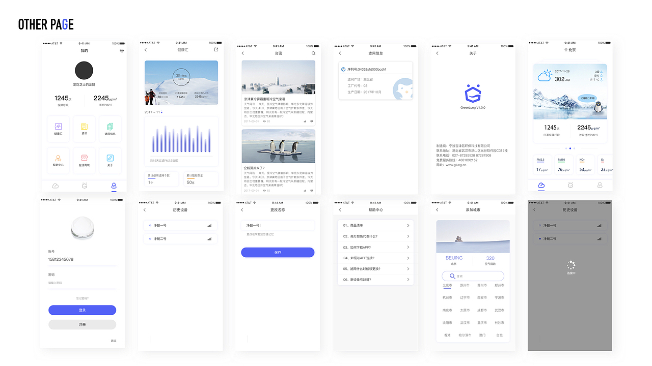Open penguins on ice article image

point(278,146)
